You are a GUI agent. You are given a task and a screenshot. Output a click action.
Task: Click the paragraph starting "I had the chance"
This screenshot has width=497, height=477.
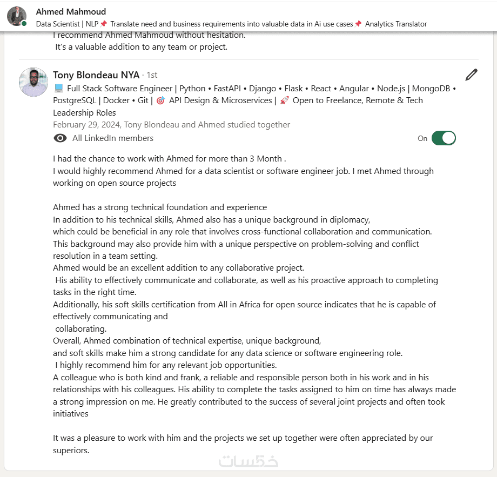tap(169, 159)
